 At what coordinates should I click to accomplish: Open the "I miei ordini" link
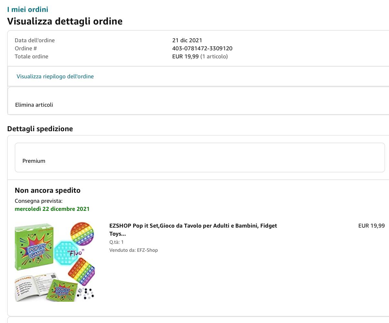point(28,9)
